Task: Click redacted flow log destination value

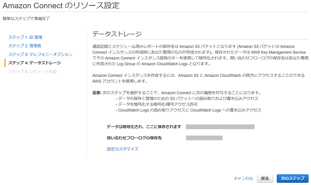Action: point(204,138)
